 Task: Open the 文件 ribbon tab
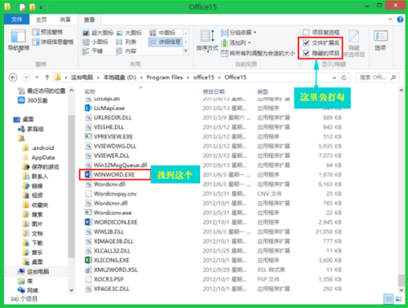click(x=17, y=20)
